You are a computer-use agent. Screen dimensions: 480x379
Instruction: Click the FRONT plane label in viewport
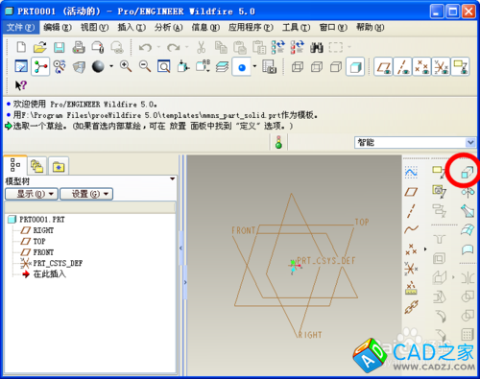(x=244, y=230)
